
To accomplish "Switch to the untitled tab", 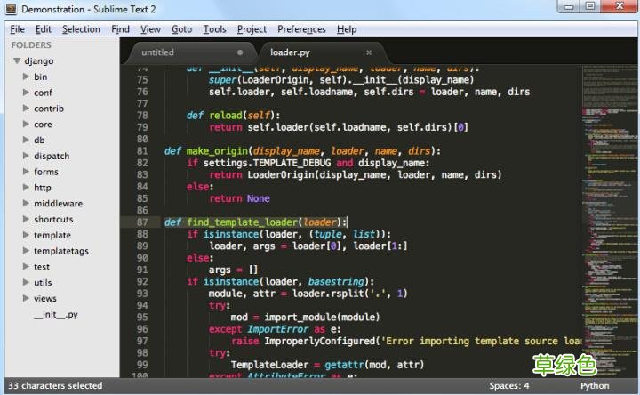I will [x=192, y=52].
